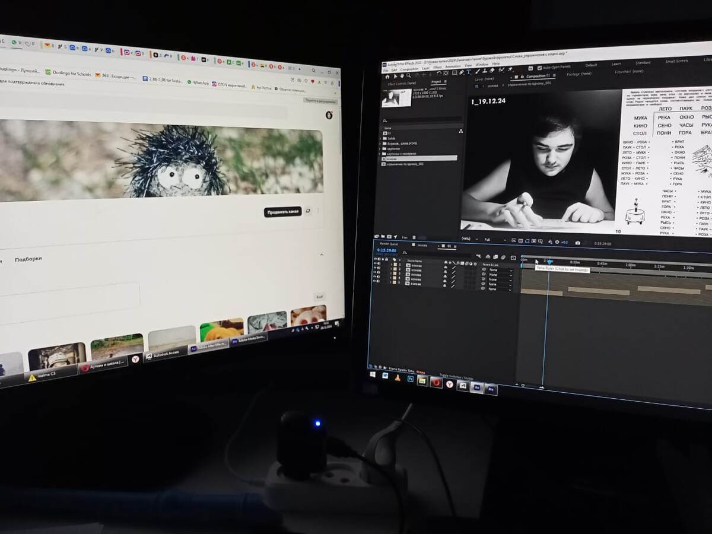
Task: Open the Window menu
Action: click(482, 65)
